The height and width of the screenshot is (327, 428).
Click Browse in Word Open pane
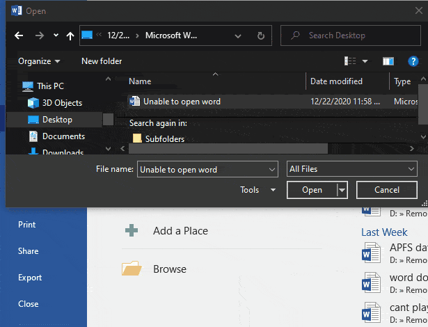(x=170, y=269)
